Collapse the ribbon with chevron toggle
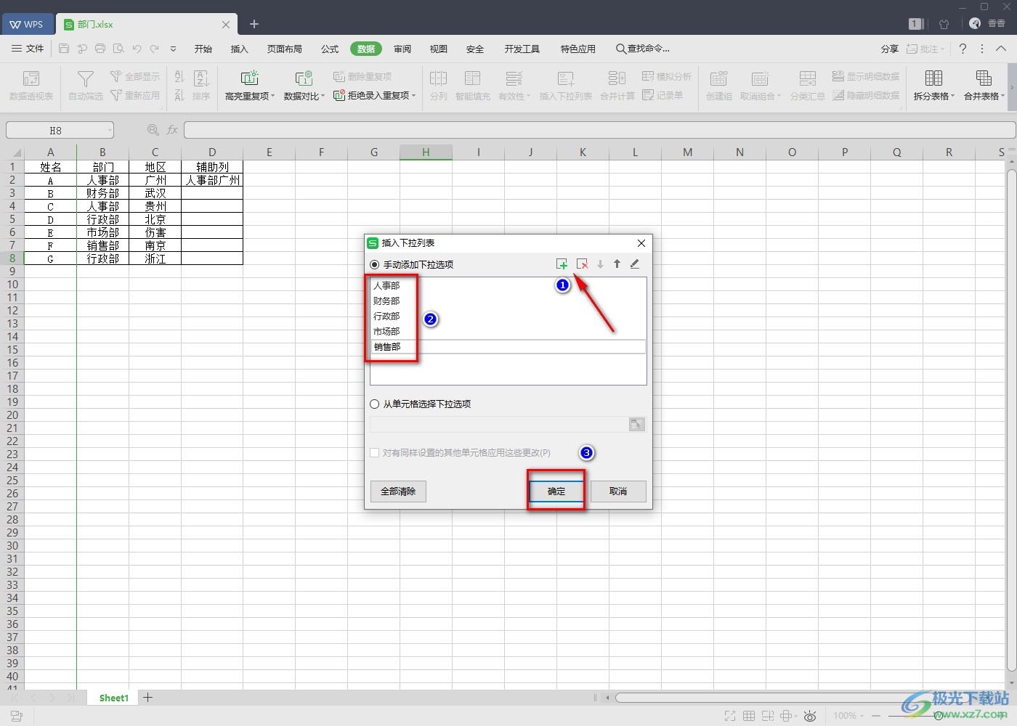Screen dimensions: 1017x726 tap(1001, 49)
